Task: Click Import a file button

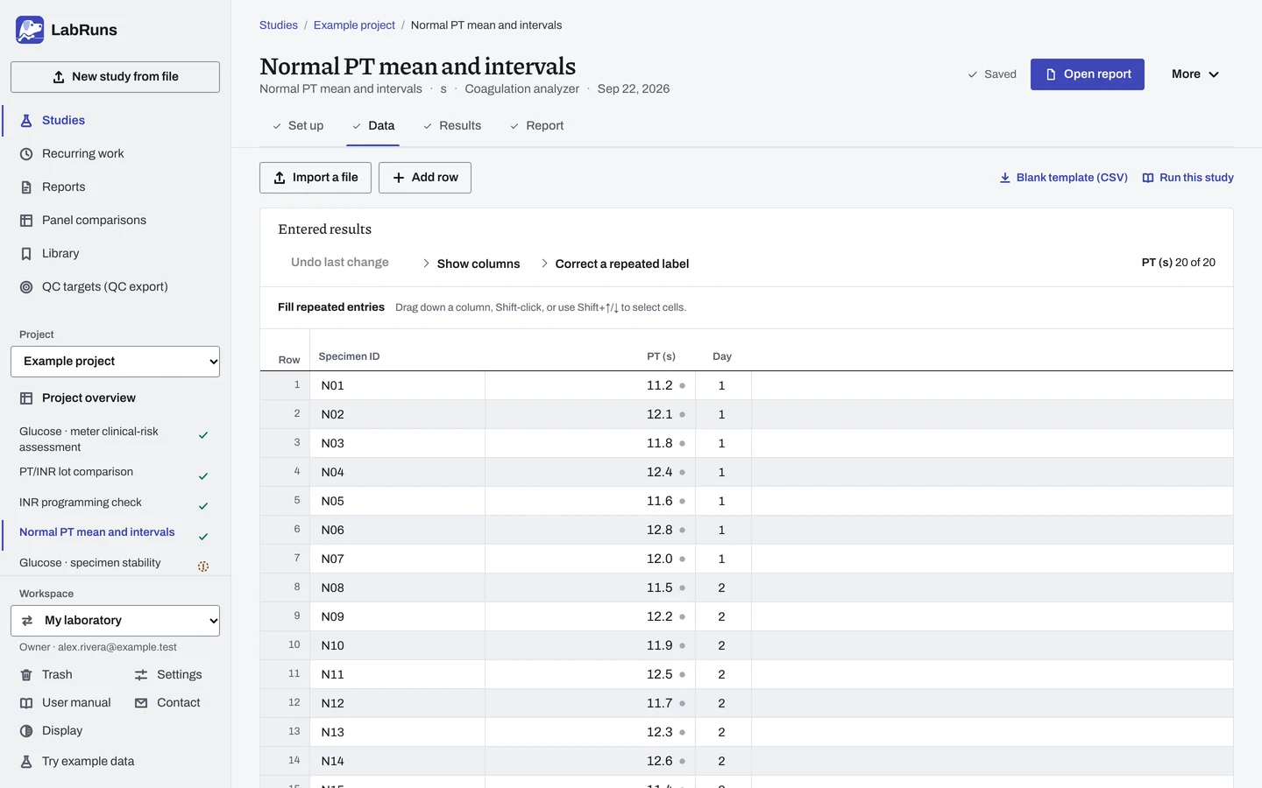Action: pyautogui.click(x=315, y=178)
